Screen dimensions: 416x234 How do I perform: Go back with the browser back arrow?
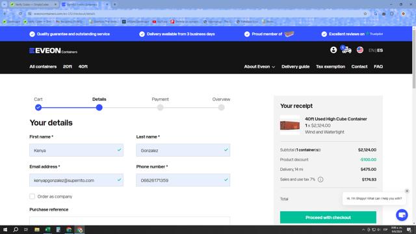(5, 14)
